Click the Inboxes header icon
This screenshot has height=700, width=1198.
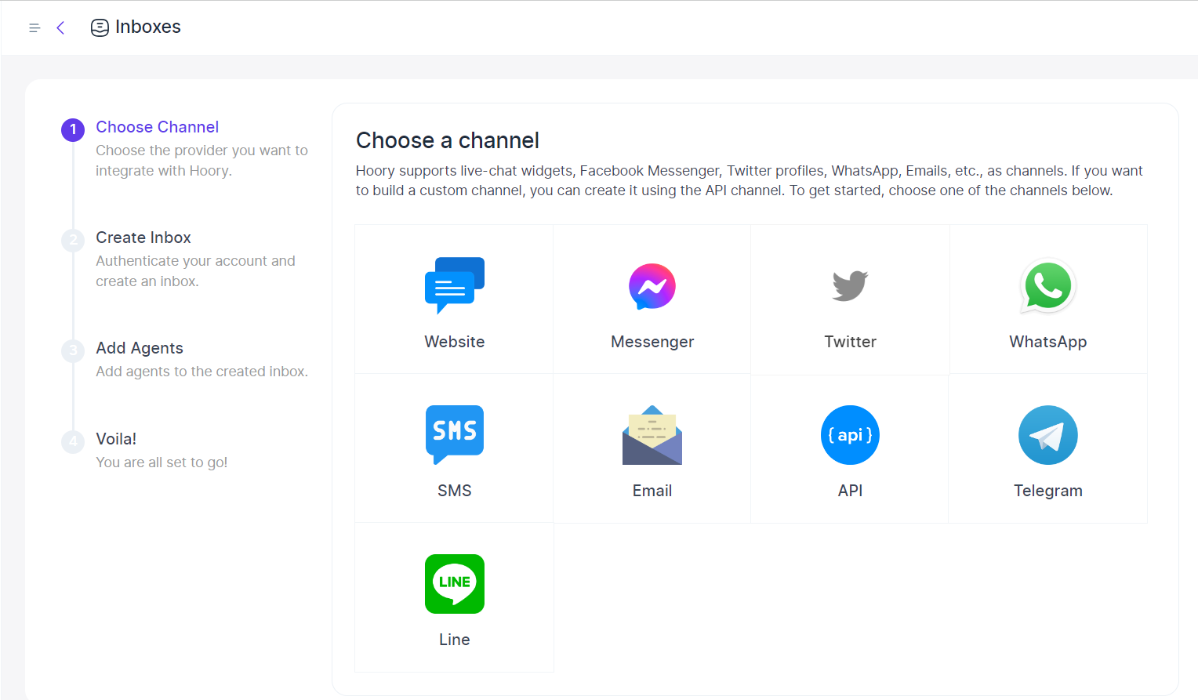click(x=100, y=27)
